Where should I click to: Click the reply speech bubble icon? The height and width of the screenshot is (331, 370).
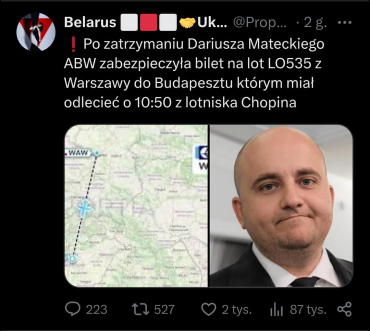pos(72,309)
